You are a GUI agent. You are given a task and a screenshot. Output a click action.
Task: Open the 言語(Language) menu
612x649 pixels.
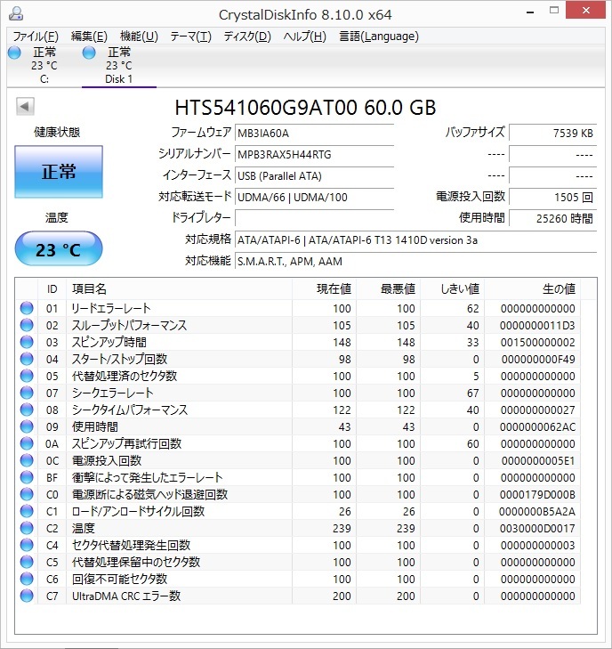click(x=379, y=37)
